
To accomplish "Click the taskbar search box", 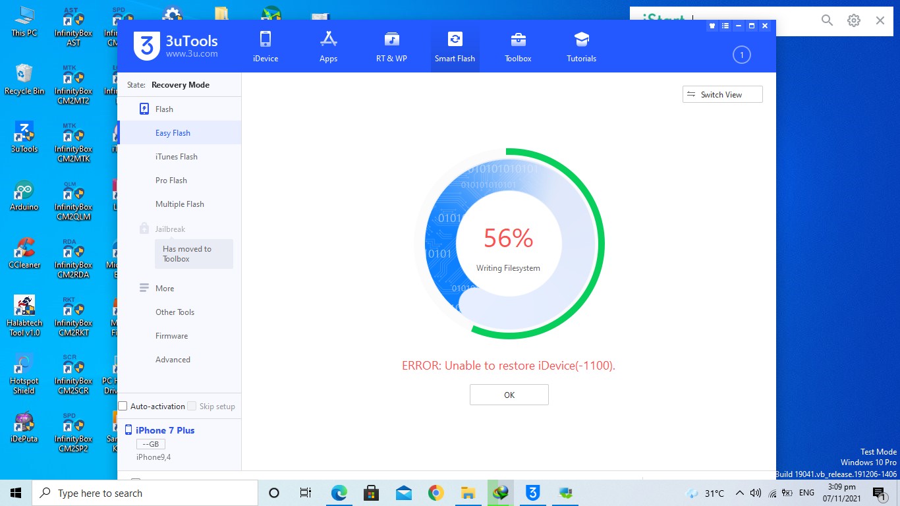I will 145,493.
